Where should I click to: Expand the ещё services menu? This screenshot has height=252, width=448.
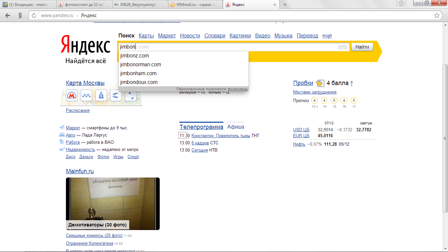pyautogui.click(x=327, y=36)
